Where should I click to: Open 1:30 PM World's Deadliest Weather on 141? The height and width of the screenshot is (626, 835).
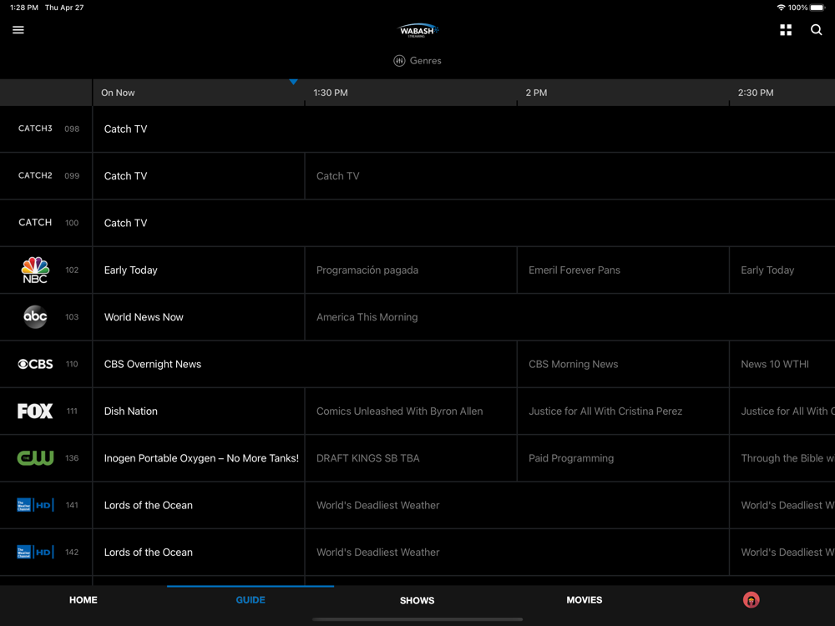pyautogui.click(x=517, y=505)
